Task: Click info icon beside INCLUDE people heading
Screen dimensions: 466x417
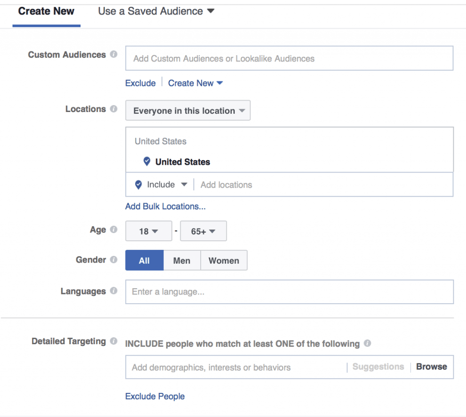Action: [367, 343]
